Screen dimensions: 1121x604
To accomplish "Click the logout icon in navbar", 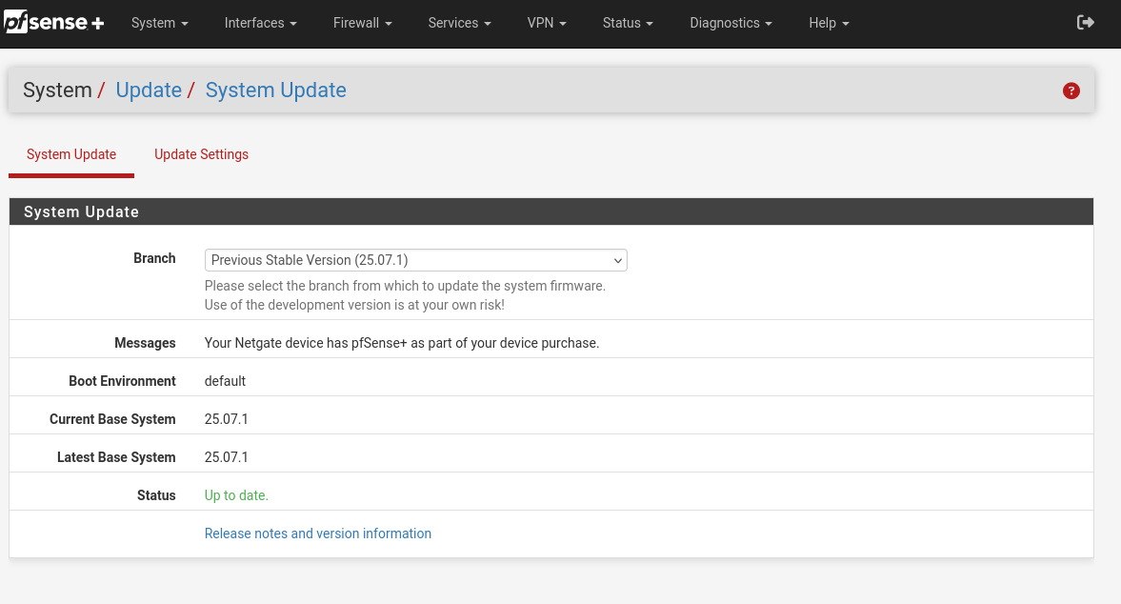I will [1085, 23].
